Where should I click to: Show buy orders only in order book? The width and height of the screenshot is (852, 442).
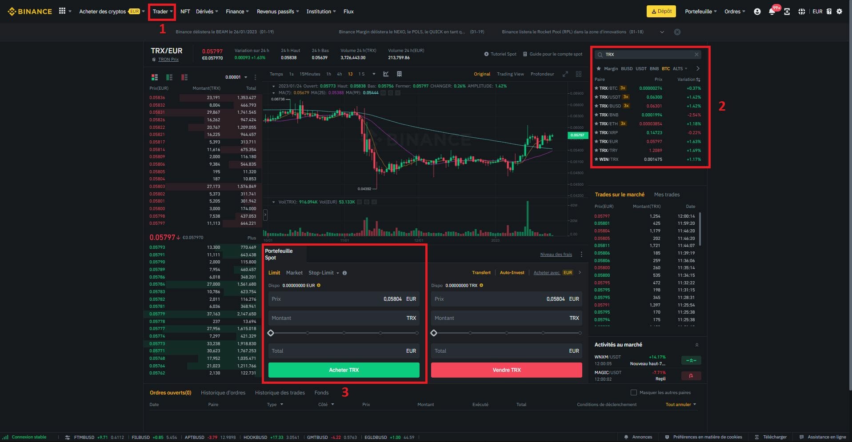click(x=169, y=77)
